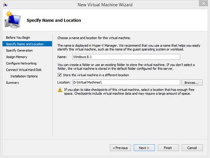The image size is (210, 158).
Task: Switch to the Assign Memory step
Action: 16,57
